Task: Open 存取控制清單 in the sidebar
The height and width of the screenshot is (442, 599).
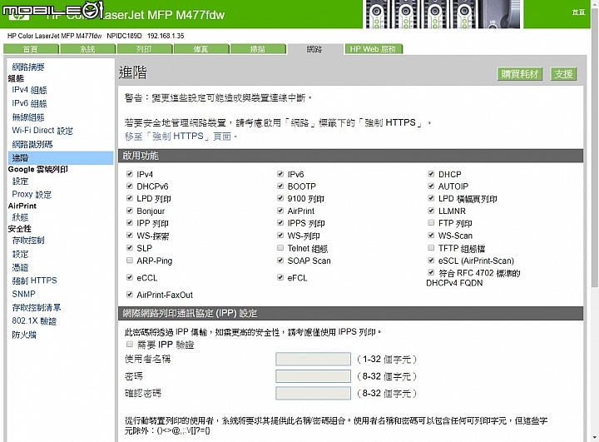Action: tap(37, 307)
